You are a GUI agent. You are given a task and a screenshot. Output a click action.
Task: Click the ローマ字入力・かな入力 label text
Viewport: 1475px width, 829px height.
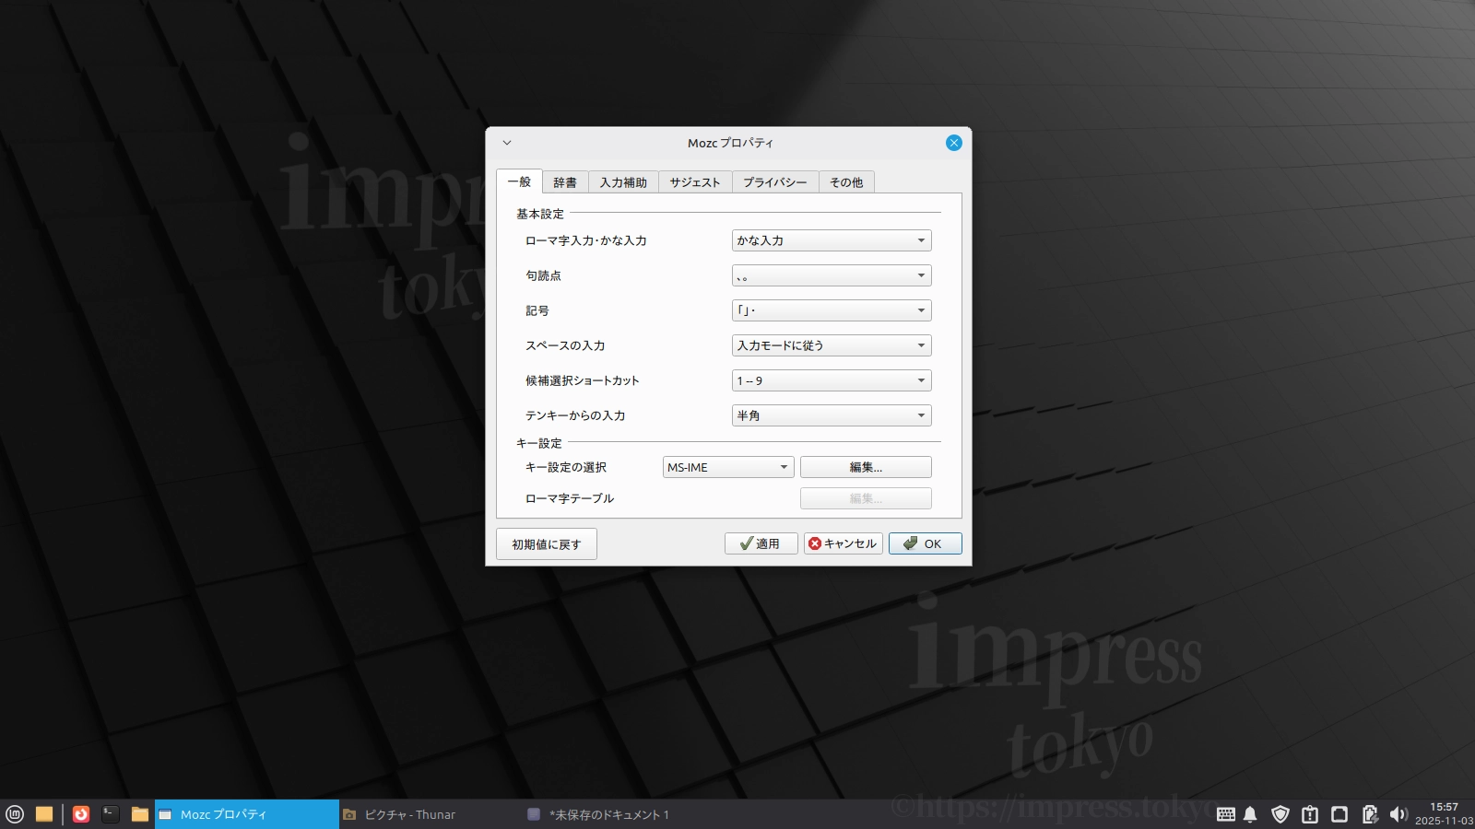(586, 240)
